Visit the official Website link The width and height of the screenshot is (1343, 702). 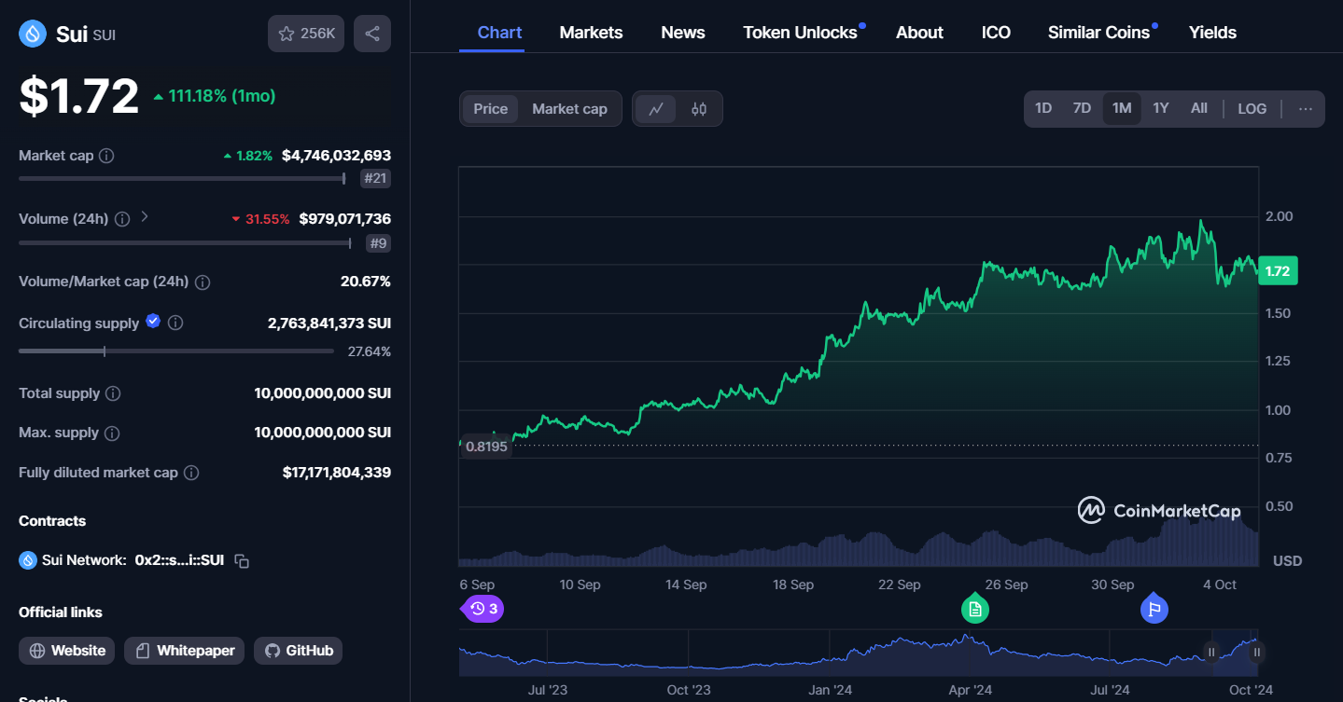pyautogui.click(x=67, y=651)
